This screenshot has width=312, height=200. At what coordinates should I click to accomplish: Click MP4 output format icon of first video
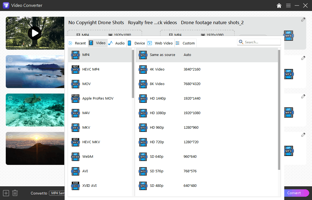289,36
